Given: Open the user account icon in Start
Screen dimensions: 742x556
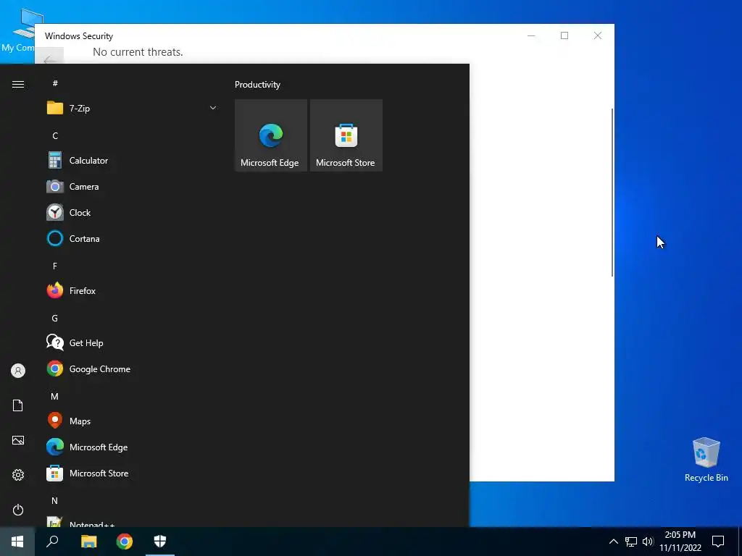Looking at the screenshot, I should (x=18, y=370).
